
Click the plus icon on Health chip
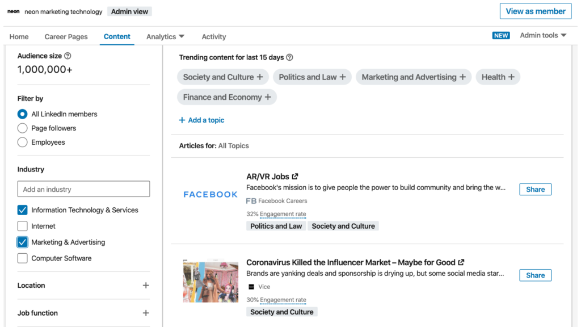(x=511, y=77)
